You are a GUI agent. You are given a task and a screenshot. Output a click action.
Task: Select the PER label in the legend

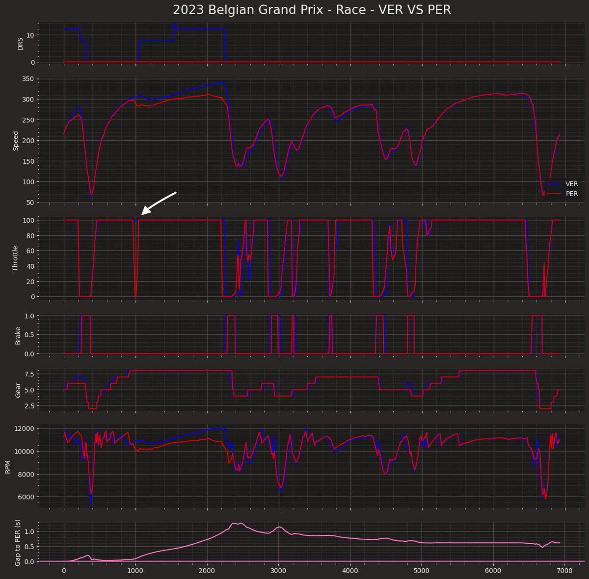pyautogui.click(x=571, y=194)
